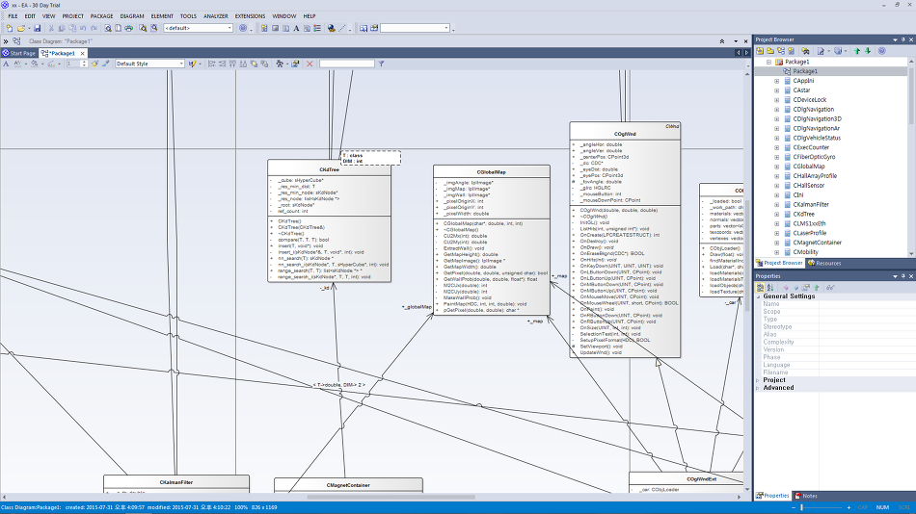Select CHallSensor in the Project Browser

point(809,186)
